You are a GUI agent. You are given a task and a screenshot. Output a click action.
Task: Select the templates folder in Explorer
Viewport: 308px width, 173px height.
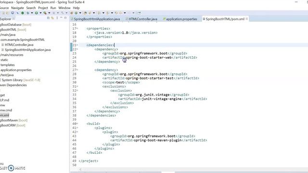[8, 65]
